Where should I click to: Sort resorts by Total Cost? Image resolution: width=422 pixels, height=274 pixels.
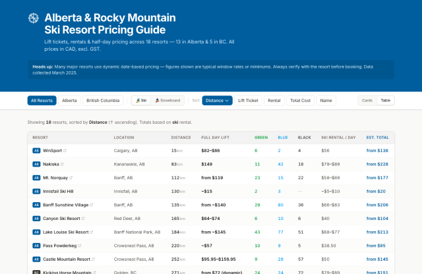[301, 100]
